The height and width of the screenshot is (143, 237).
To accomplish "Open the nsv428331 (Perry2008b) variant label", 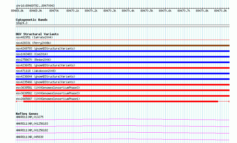I will (x=34, y=43).
